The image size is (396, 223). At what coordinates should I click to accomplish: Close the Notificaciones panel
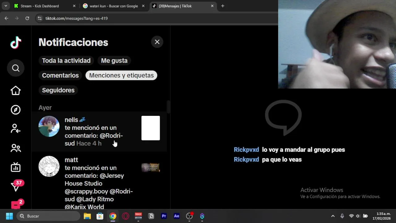tap(157, 42)
